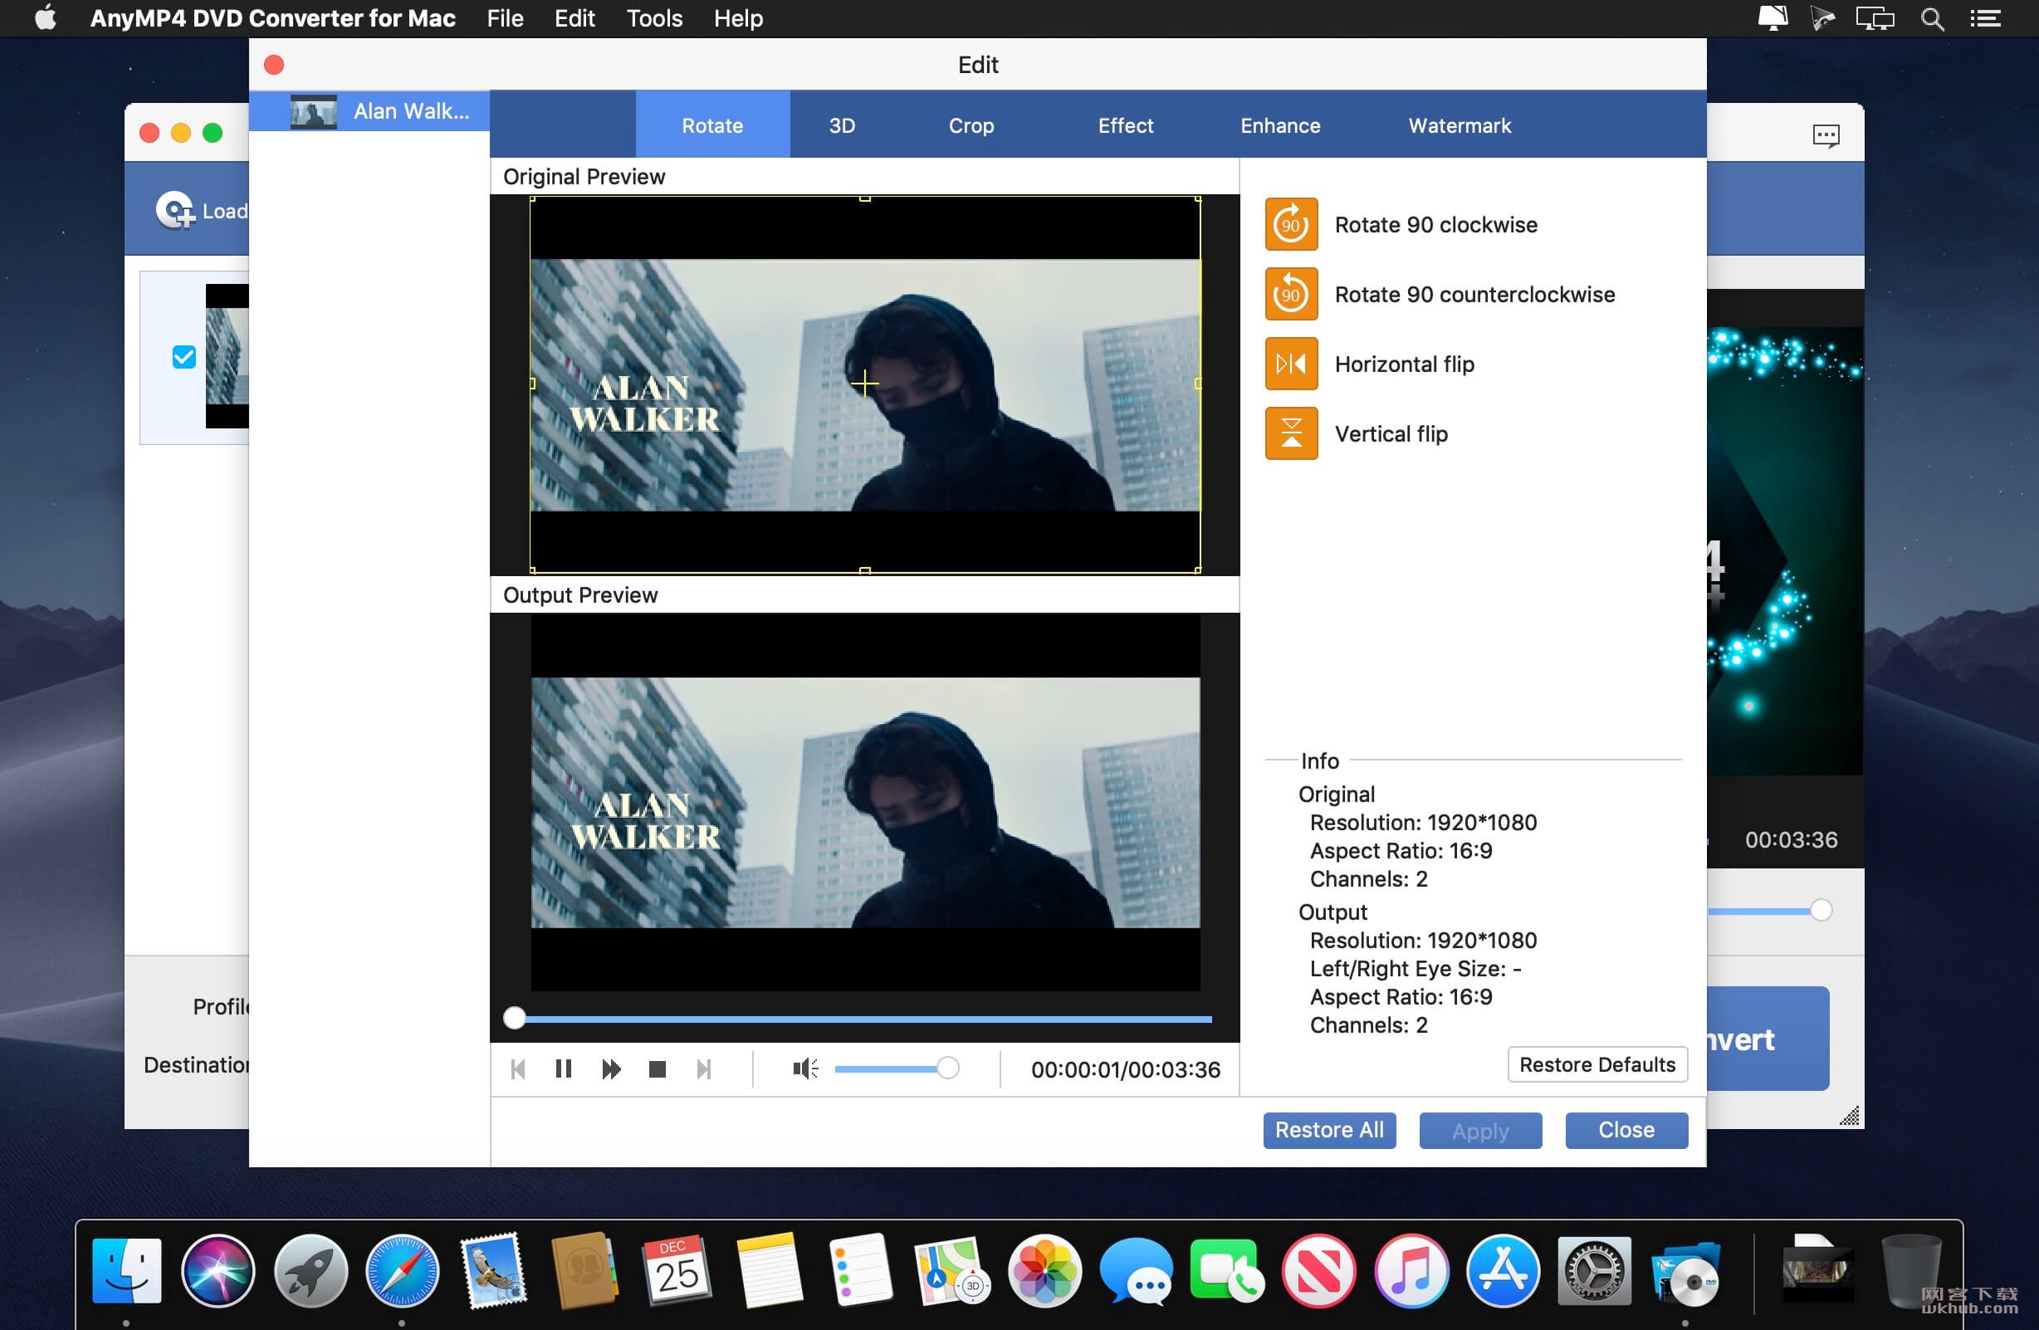Viewport: 2039px width, 1330px height.
Task: Toggle the video checkbox in main window
Action: coord(184,356)
